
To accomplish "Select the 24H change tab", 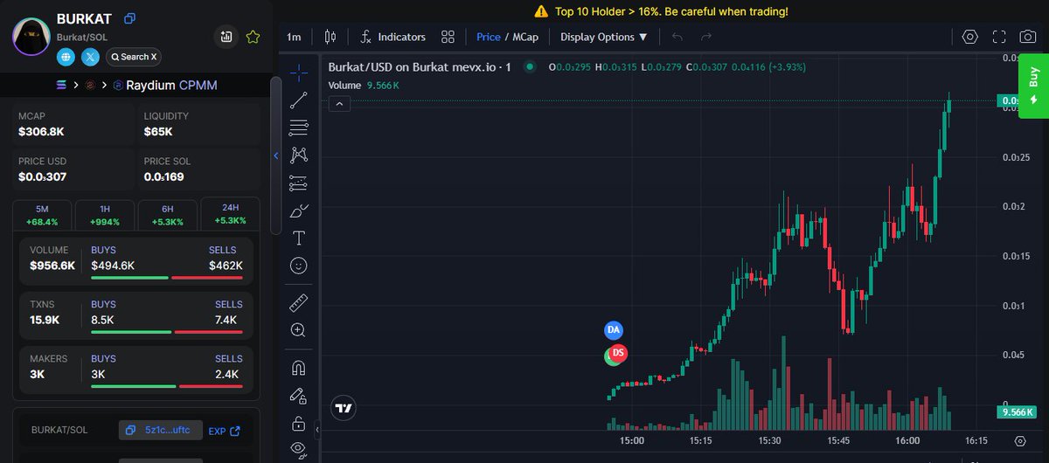I will point(230,214).
